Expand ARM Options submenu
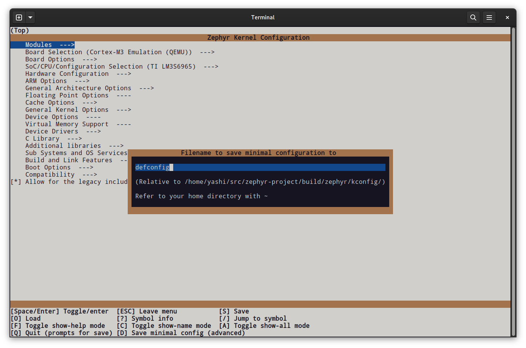This screenshot has height=348, width=526. (57, 81)
